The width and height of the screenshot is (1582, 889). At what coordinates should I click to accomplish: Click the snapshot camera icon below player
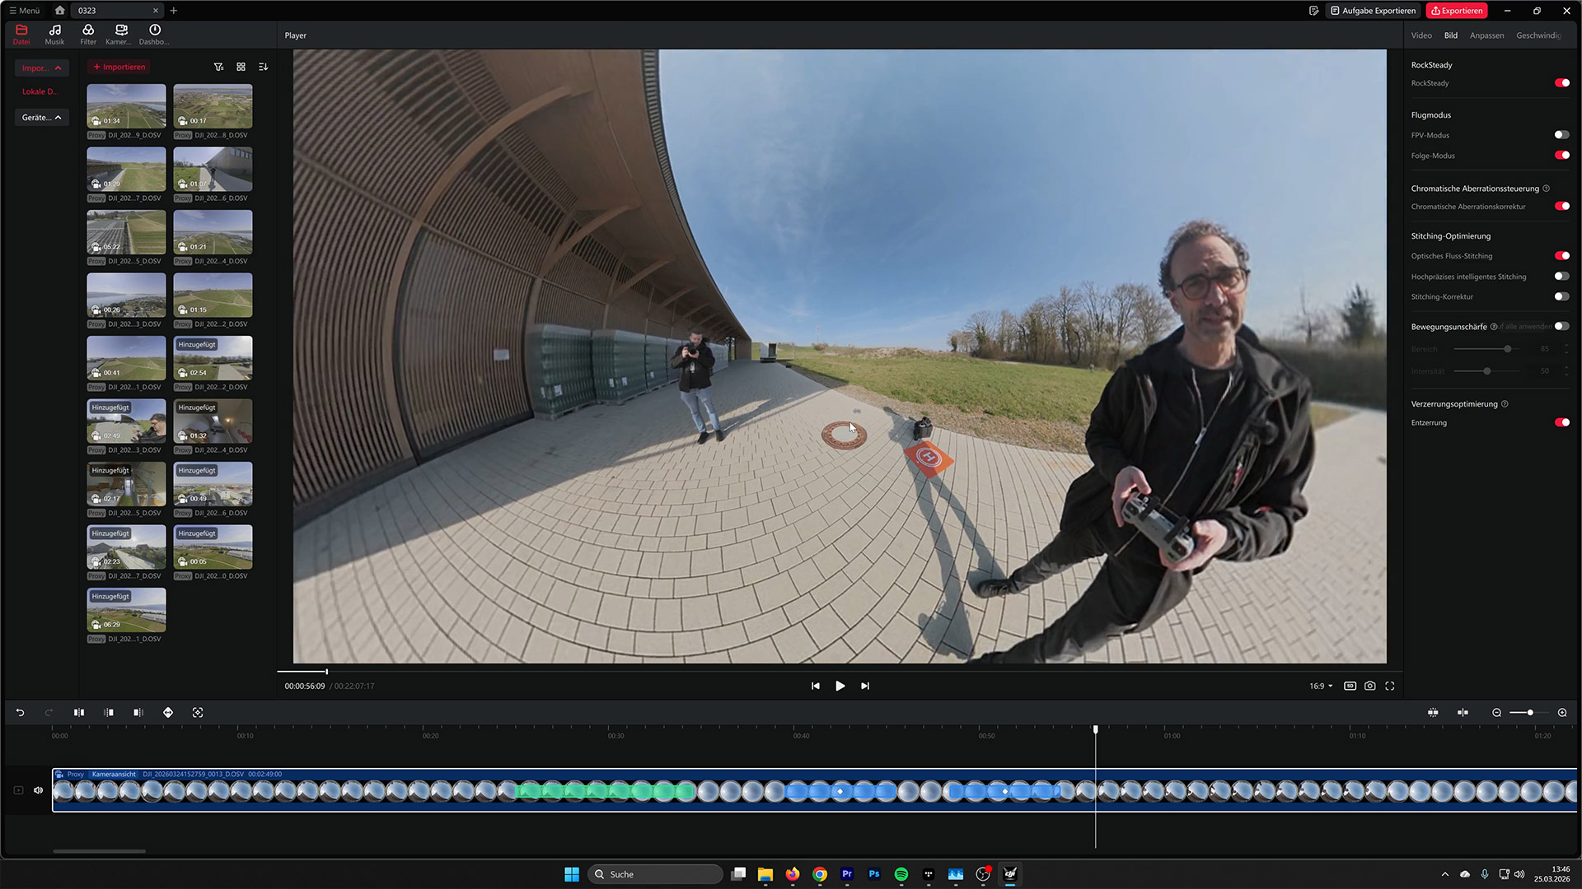click(x=1369, y=686)
